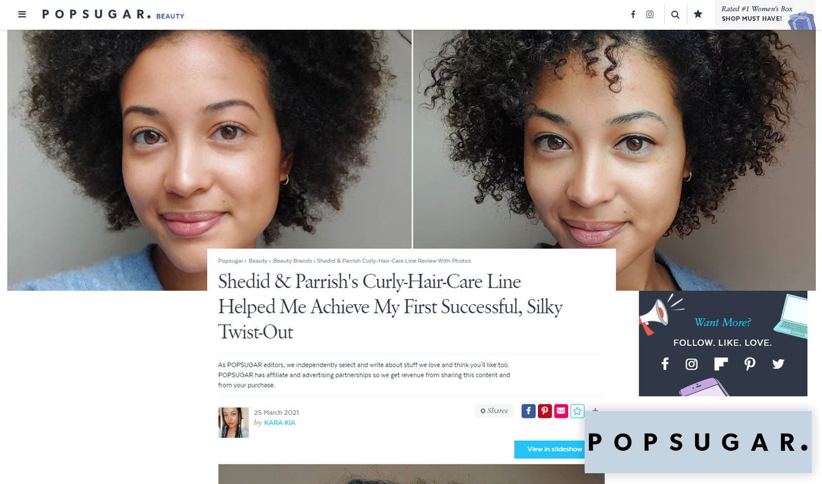Click the Beauty breadcrumb link
Screen dimensions: 822x484
point(258,261)
